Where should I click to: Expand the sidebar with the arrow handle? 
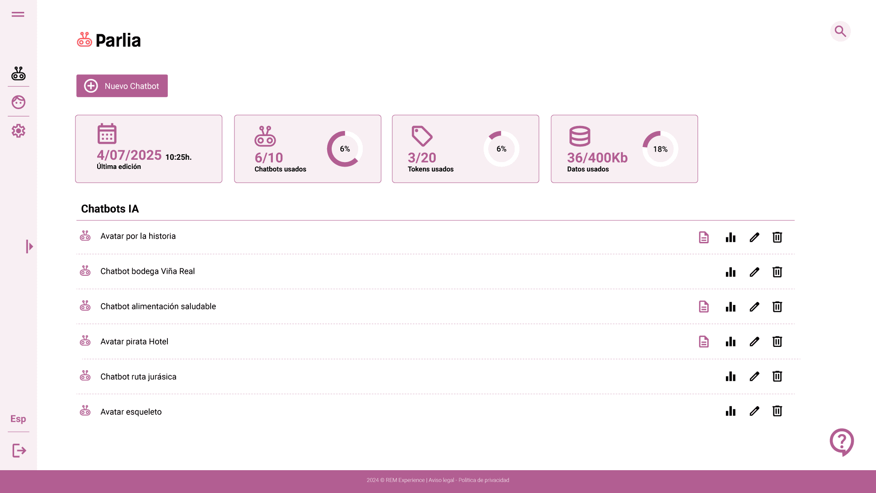pos(29,246)
